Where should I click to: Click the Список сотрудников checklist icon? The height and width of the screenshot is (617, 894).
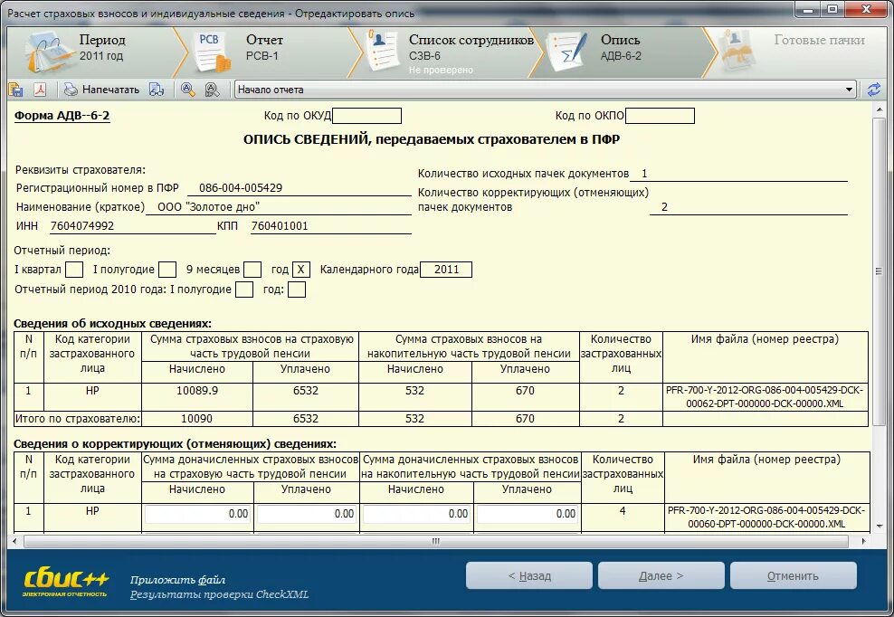point(383,52)
